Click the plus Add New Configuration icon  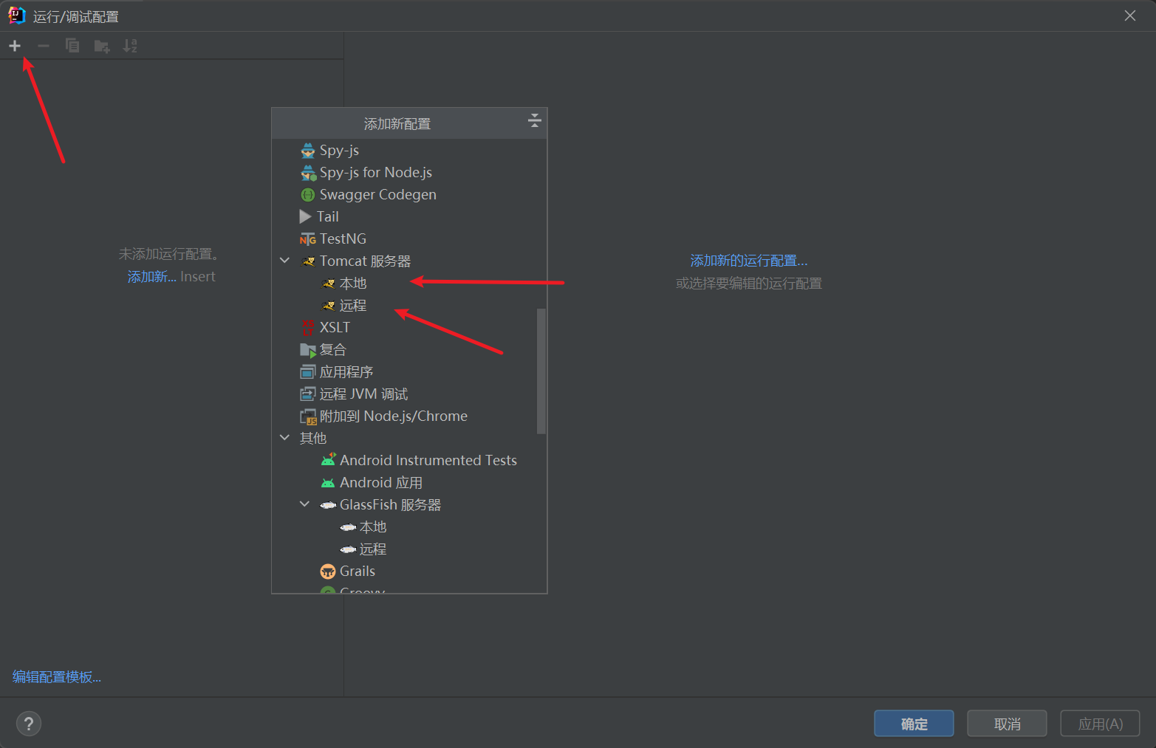click(15, 46)
